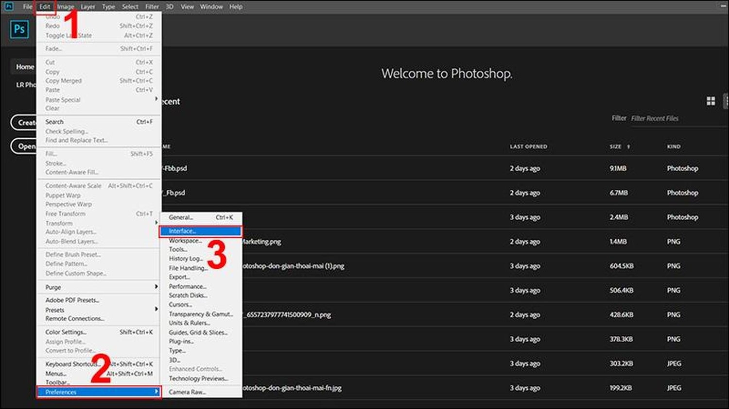Select File Handling... preferences entry

click(x=201, y=268)
